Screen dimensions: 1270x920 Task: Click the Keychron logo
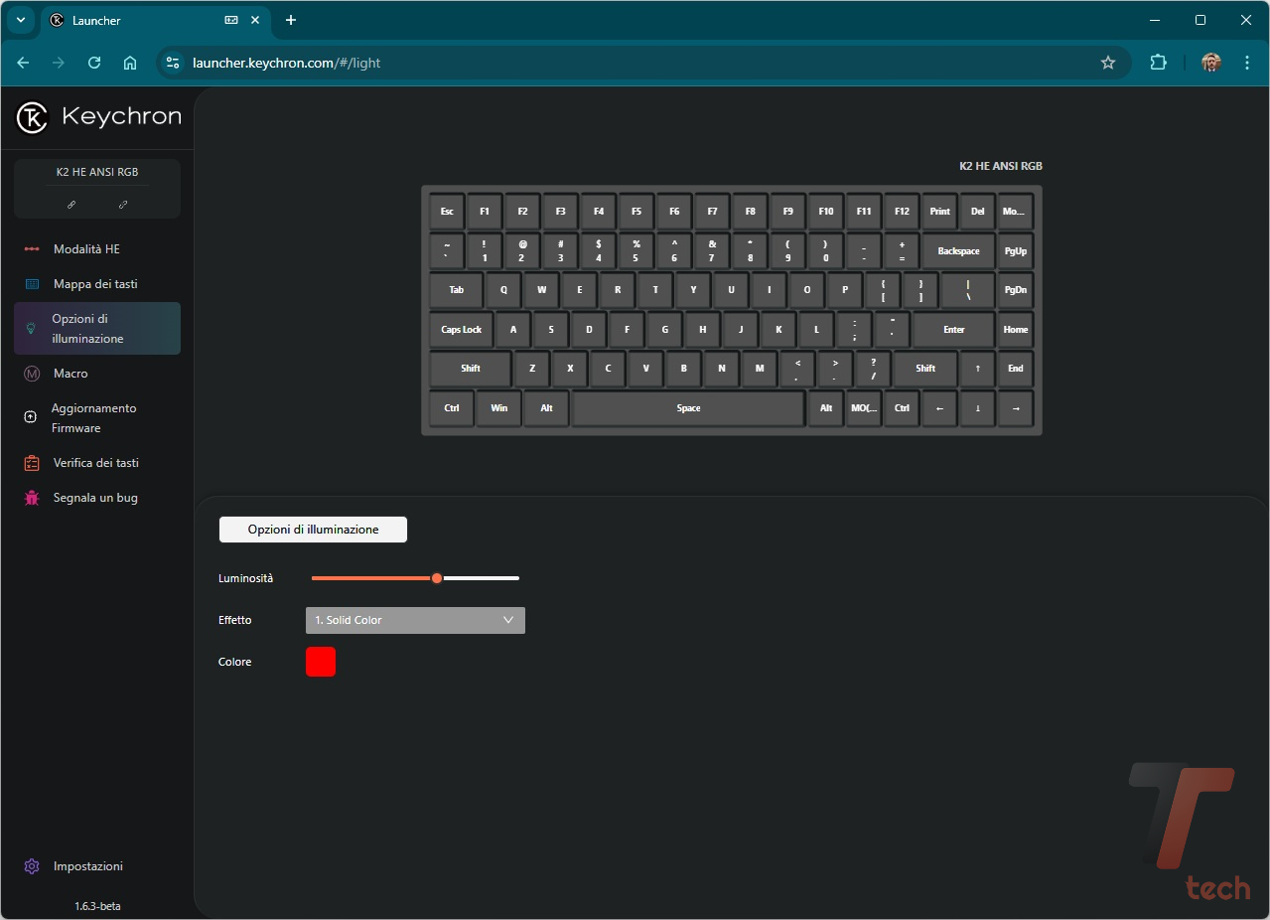32,117
